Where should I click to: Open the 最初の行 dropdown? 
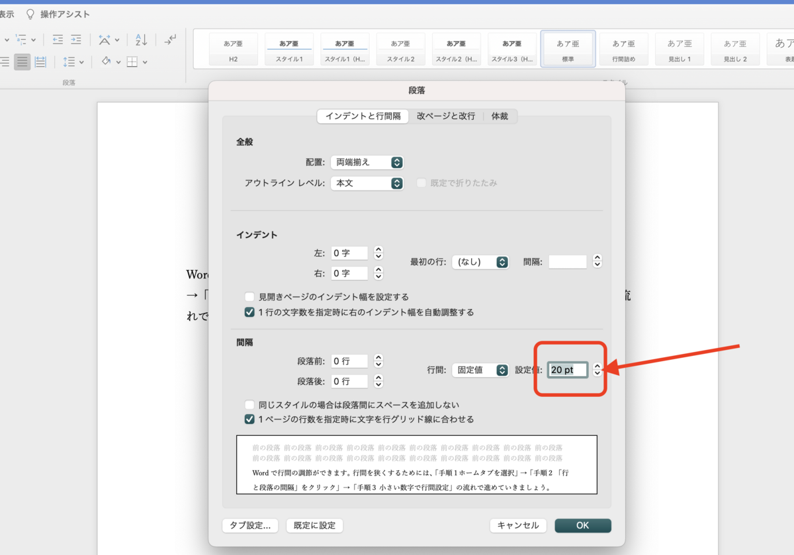(480, 262)
